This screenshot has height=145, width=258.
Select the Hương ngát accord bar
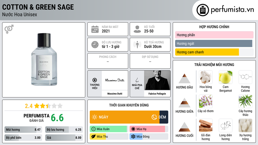click(214, 43)
